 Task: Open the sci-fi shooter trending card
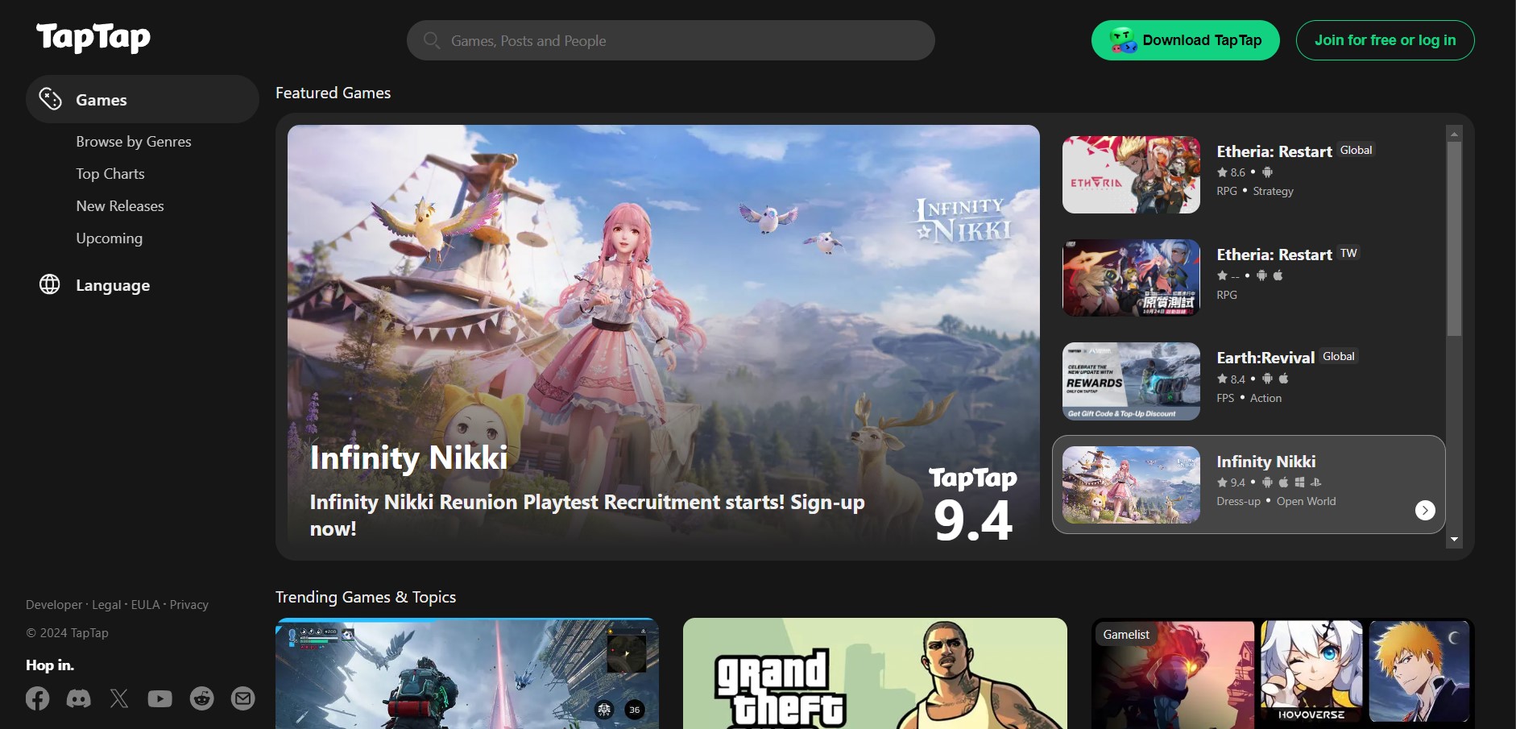pyautogui.click(x=467, y=673)
